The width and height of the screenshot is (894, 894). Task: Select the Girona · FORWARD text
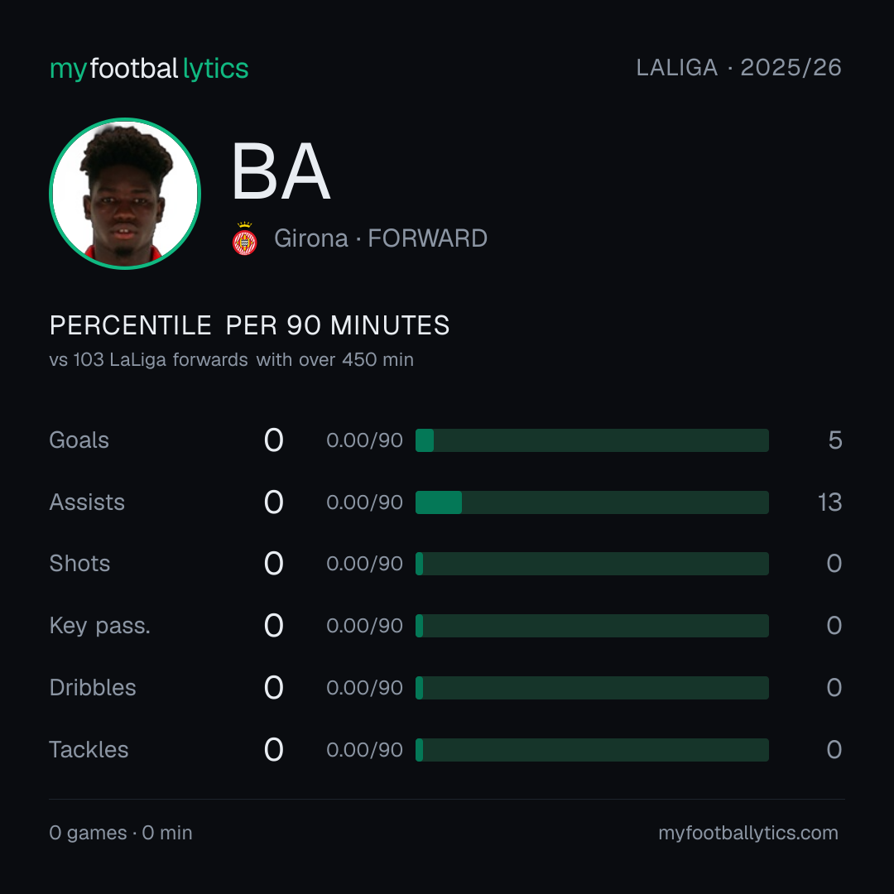point(380,238)
